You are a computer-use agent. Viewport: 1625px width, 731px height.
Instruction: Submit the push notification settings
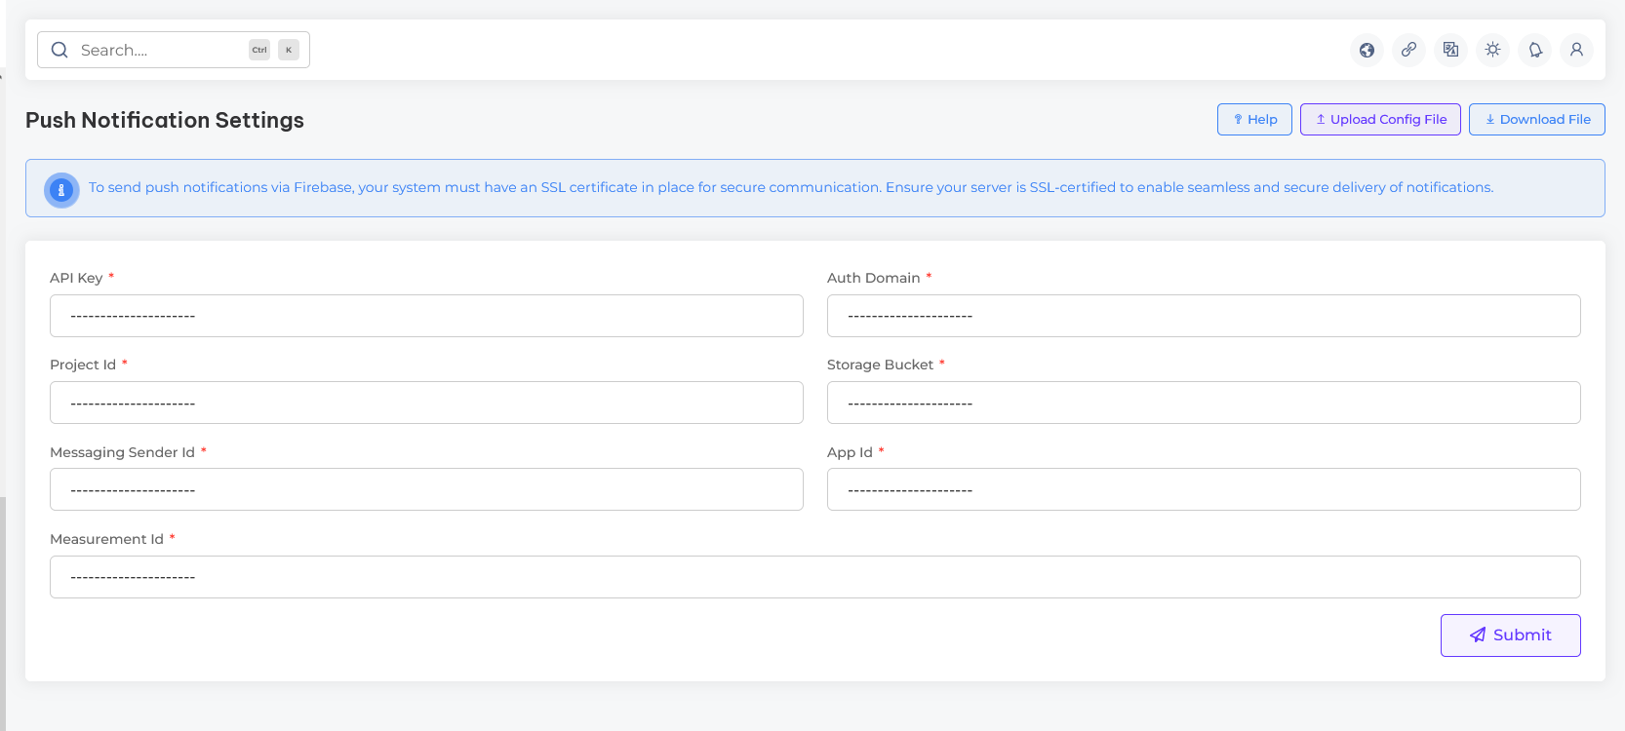(1510, 635)
